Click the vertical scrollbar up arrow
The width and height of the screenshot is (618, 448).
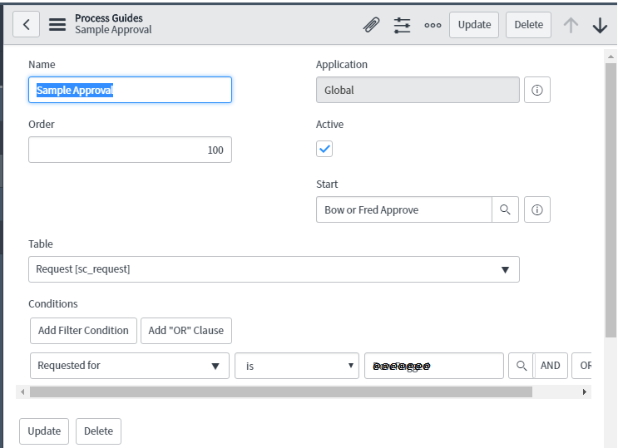611,57
